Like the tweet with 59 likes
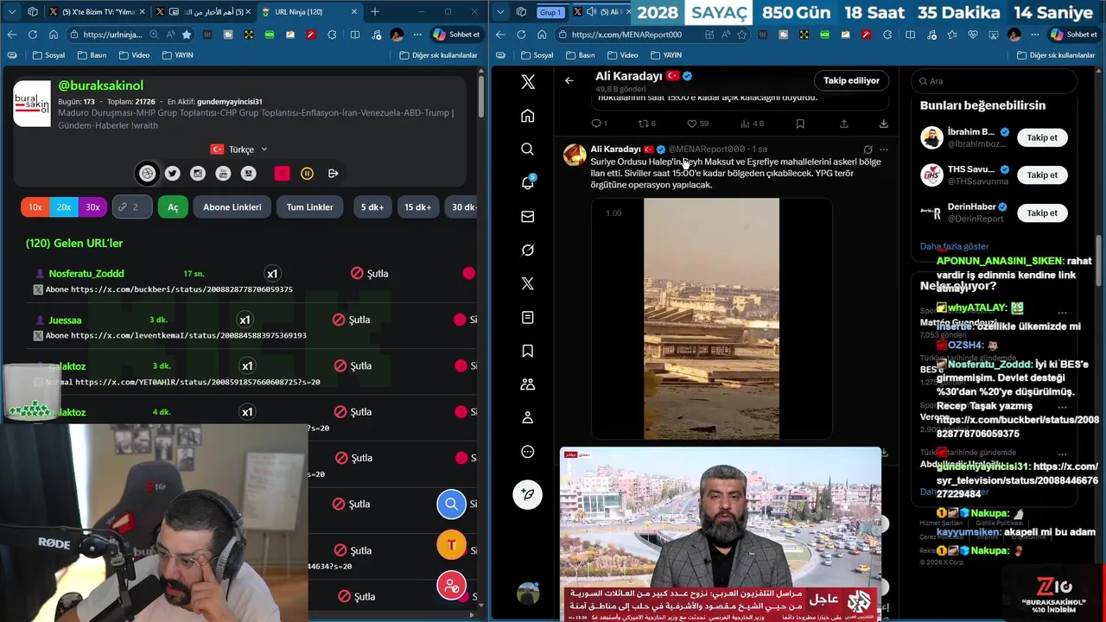 pyautogui.click(x=697, y=124)
